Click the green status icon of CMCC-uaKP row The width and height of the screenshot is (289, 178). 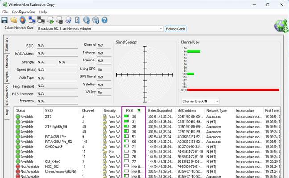click(x=18, y=146)
